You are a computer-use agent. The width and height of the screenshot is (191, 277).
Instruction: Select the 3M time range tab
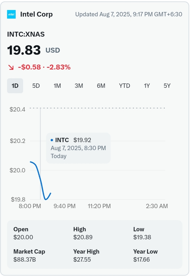[x=79, y=86]
